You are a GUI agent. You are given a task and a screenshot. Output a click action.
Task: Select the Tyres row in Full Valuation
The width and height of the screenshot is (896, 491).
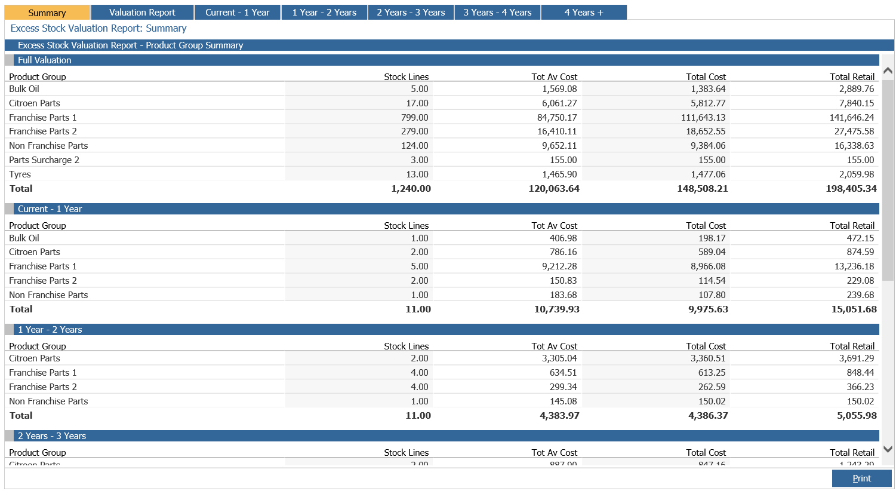point(20,174)
